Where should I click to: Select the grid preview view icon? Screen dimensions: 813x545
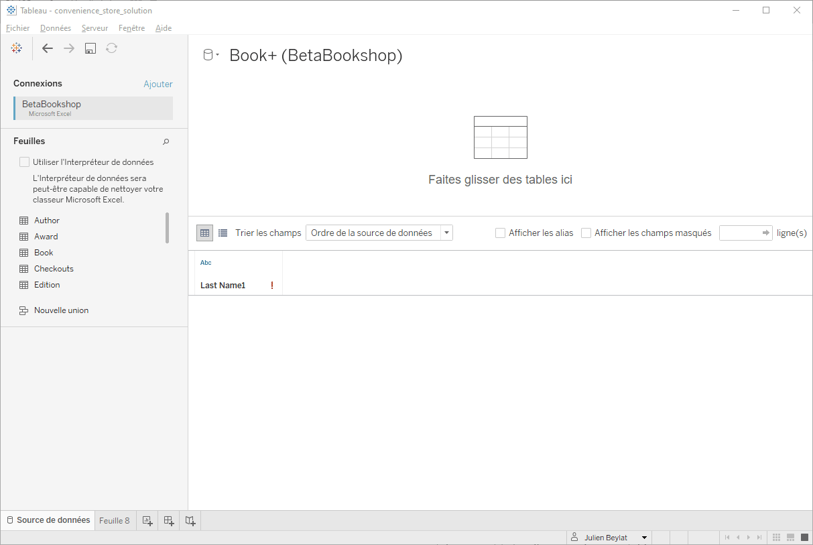pyautogui.click(x=205, y=233)
